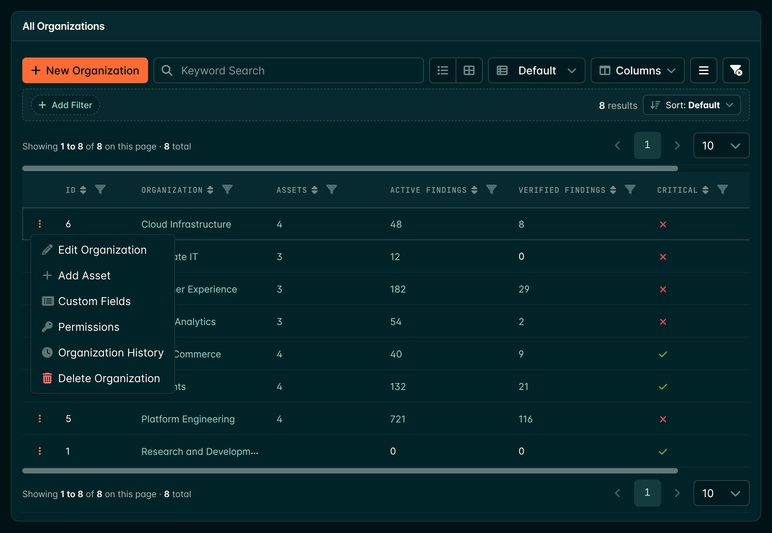The height and width of the screenshot is (533, 772).
Task: Sort by Verified Findings column arrows
Action: 613,190
